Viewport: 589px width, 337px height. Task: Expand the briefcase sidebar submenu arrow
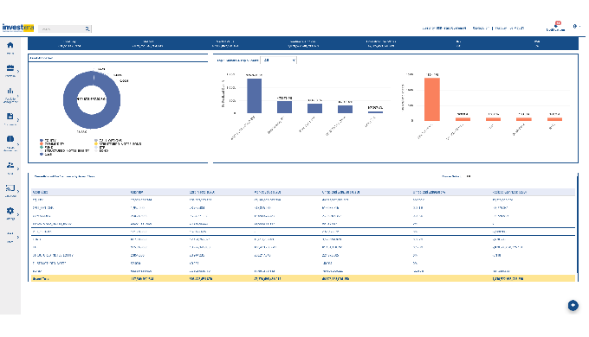[x=18, y=71]
